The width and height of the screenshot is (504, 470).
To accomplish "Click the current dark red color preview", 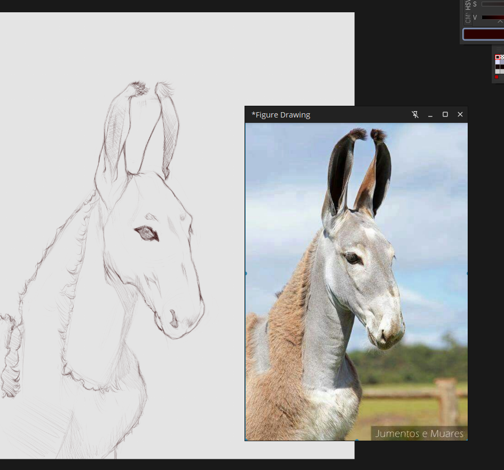I will (483, 34).
